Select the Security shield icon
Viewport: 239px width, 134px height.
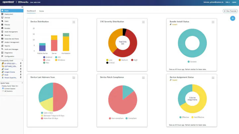click(2, 35)
